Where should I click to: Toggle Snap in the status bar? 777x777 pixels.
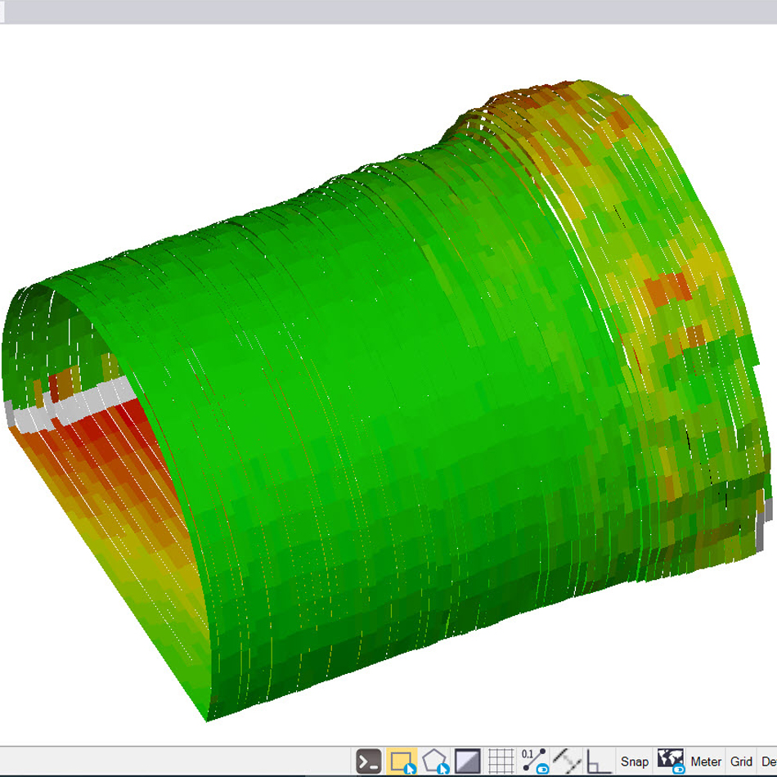pos(634,761)
